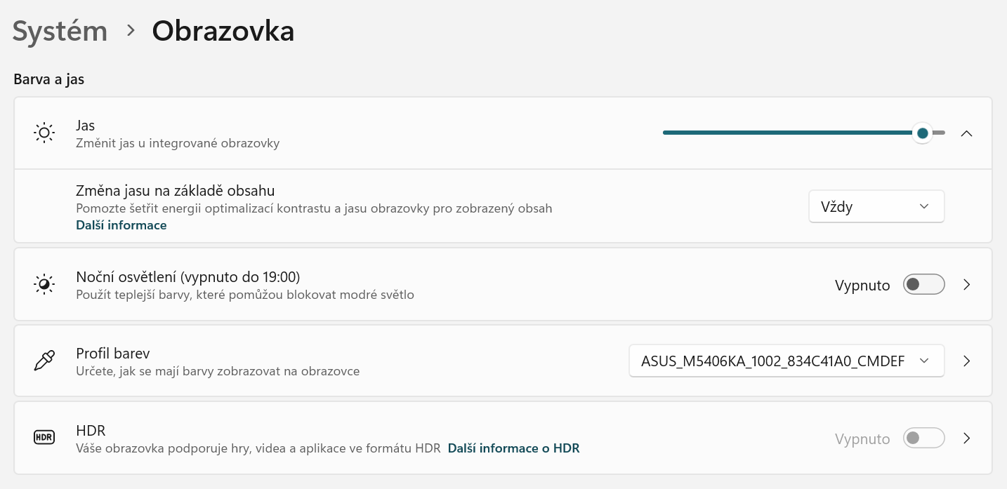This screenshot has width=1007, height=489.
Task: Click the Vypnuto status next to HDR toggle
Action: 862,439
